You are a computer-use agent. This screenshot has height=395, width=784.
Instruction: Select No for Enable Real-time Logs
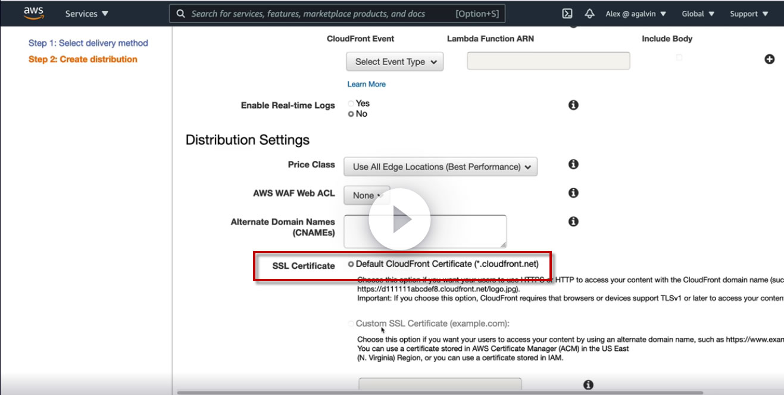[x=351, y=114]
